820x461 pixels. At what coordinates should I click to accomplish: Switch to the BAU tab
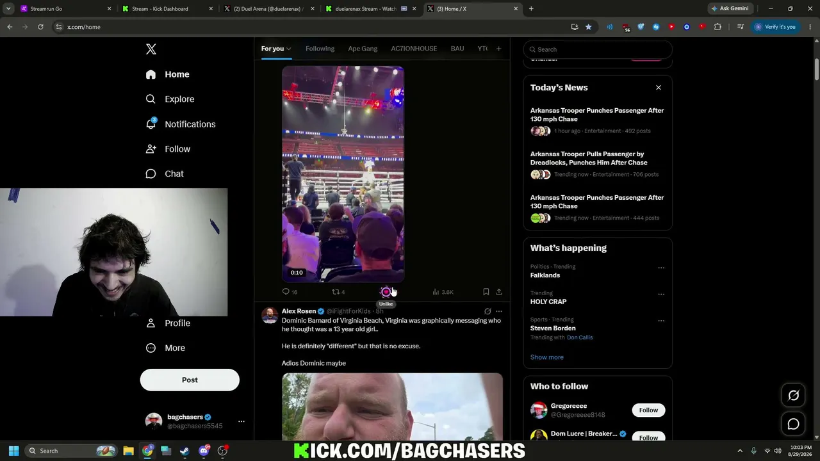[457, 49]
